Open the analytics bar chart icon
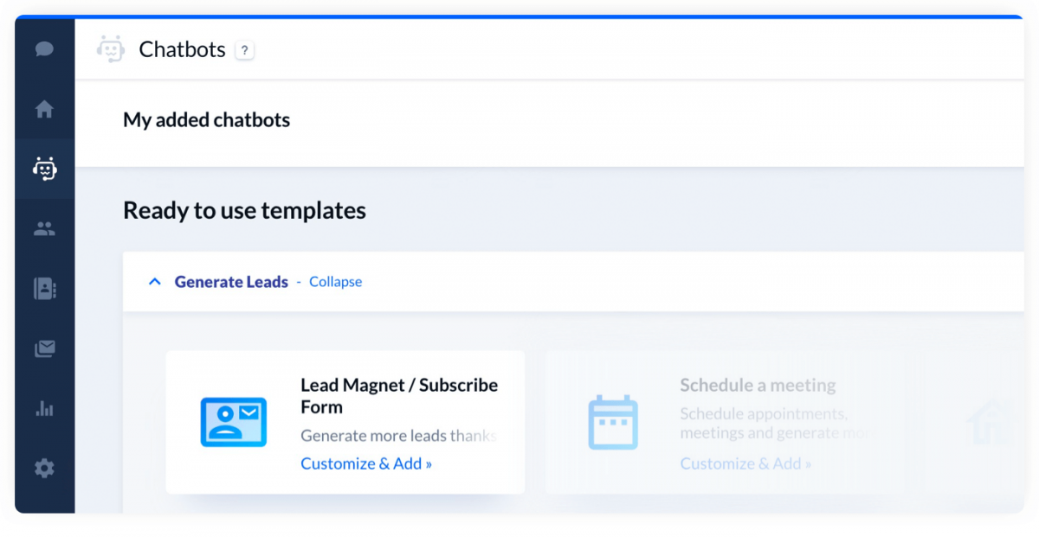This screenshot has height=537, width=1039. pos(44,408)
